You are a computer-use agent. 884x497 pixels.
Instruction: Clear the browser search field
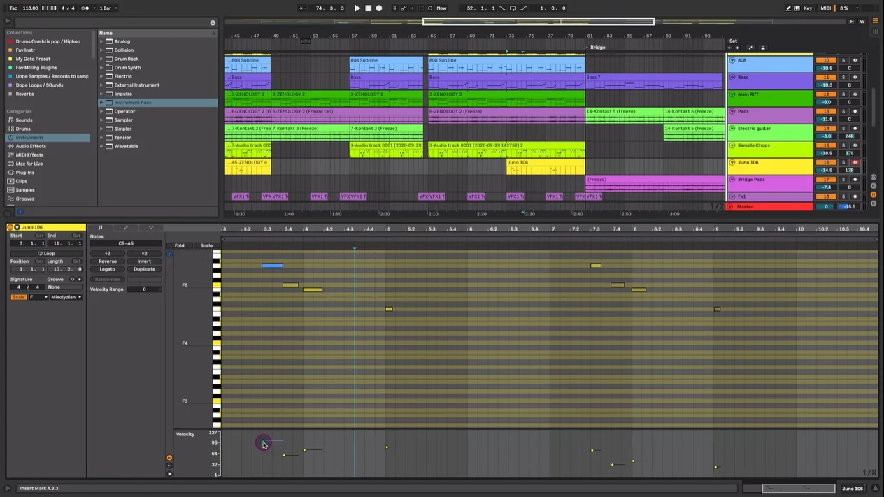213,23
